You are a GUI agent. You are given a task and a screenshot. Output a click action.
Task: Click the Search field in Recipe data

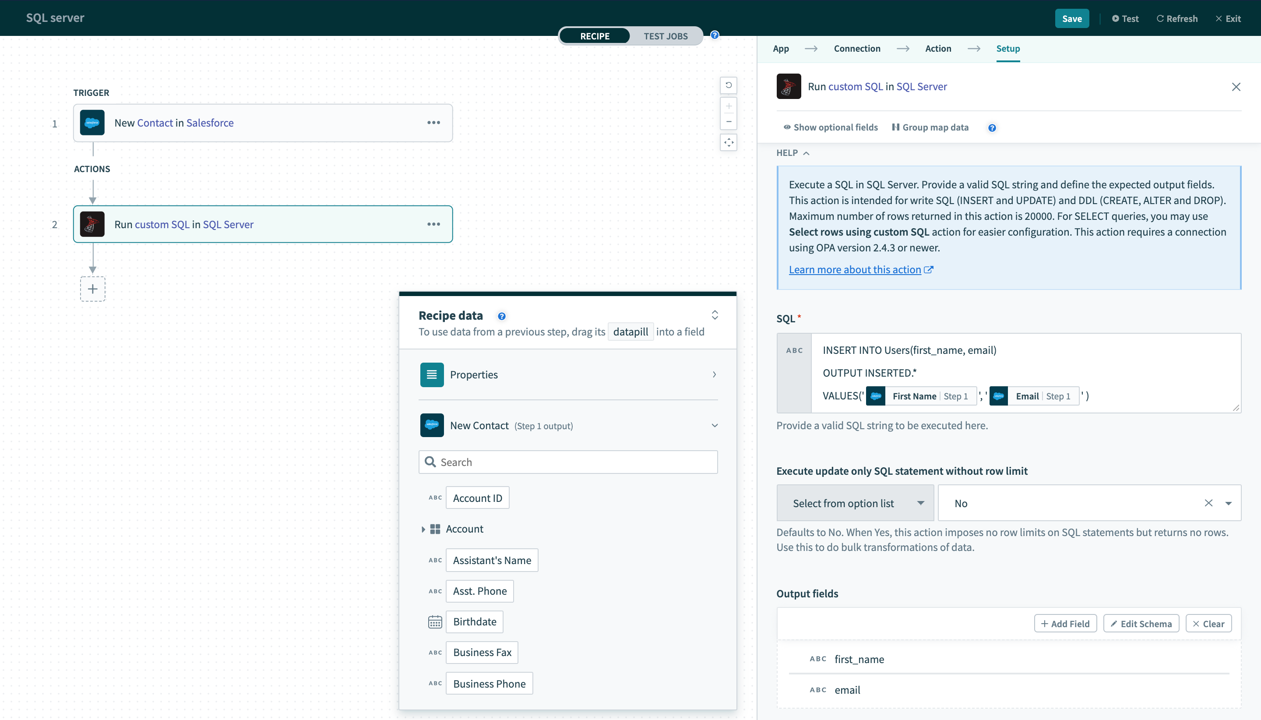pos(567,461)
